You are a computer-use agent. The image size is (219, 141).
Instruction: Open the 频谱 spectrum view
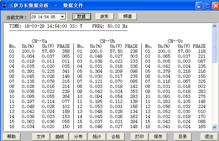point(128,17)
